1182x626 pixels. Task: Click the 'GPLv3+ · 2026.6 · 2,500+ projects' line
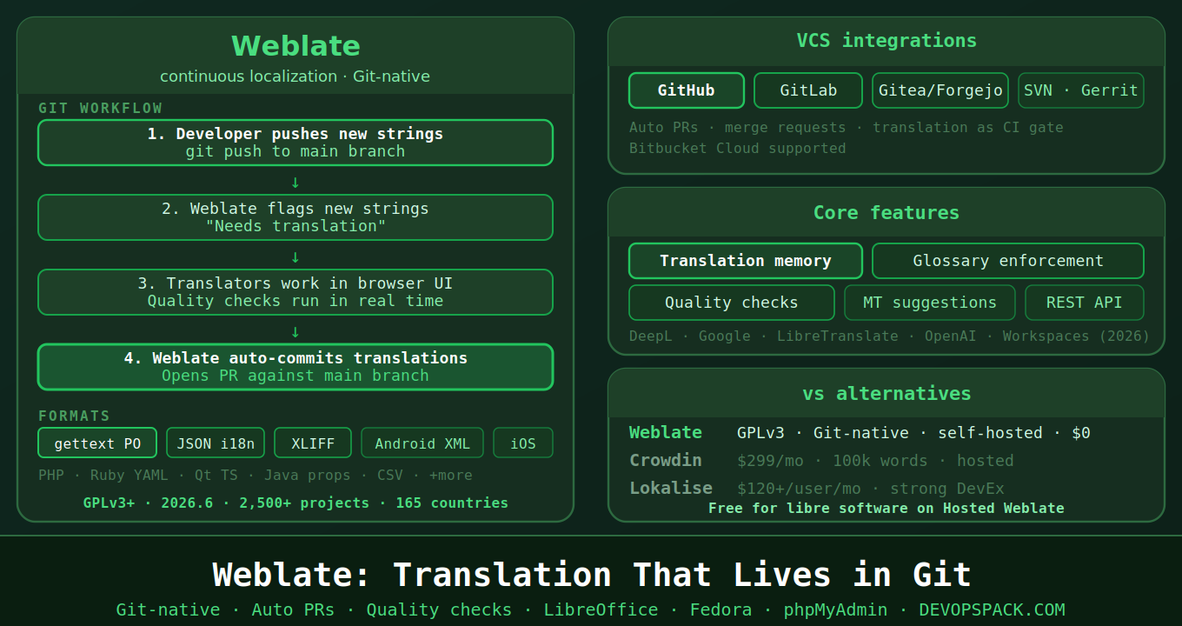[295, 503]
